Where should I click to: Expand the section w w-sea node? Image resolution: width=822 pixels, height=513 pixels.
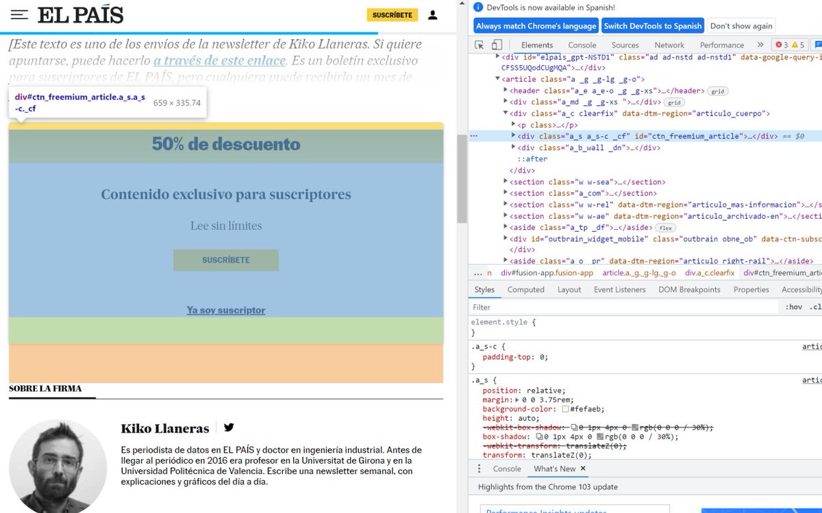[x=506, y=182]
